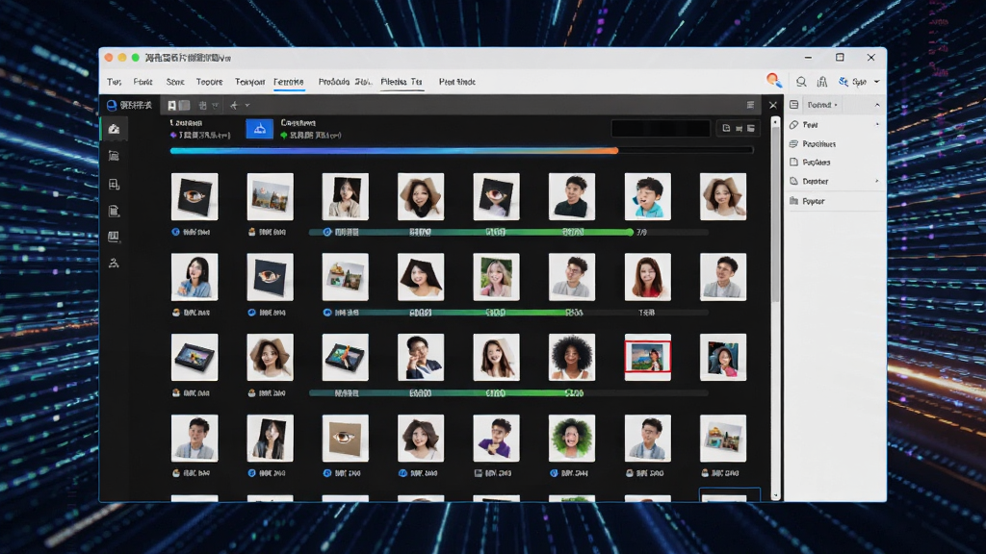Click the sparkle icon in dark toolbar

pos(234,106)
